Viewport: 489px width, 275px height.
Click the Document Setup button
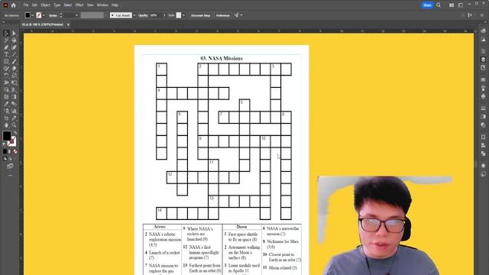(200, 15)
